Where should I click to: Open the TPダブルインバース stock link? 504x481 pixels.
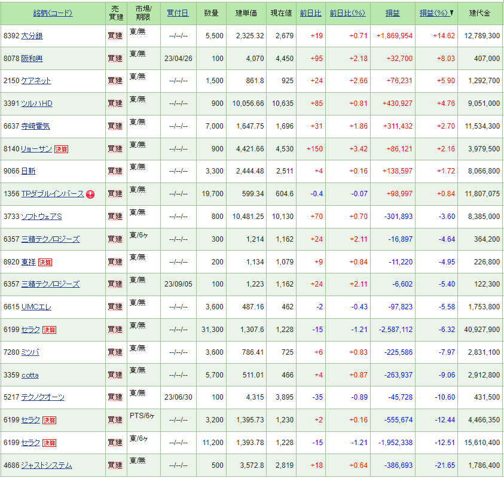(53, 194)
